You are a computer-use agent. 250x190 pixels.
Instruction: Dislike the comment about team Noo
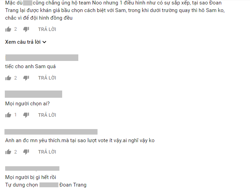[26, 29]
